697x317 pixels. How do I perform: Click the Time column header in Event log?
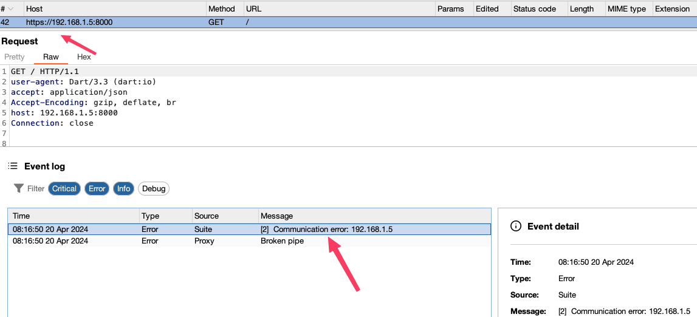(x=21, y=216)
